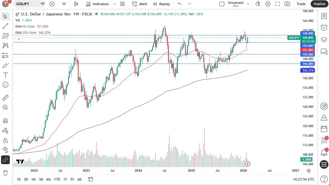Take a chart snapshot with camera icon
The height and width of the screenshot is (185, 330).
(x=287, y=4)
